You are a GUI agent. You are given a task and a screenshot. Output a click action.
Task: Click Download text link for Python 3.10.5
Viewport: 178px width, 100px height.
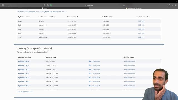tap(96, 66)
